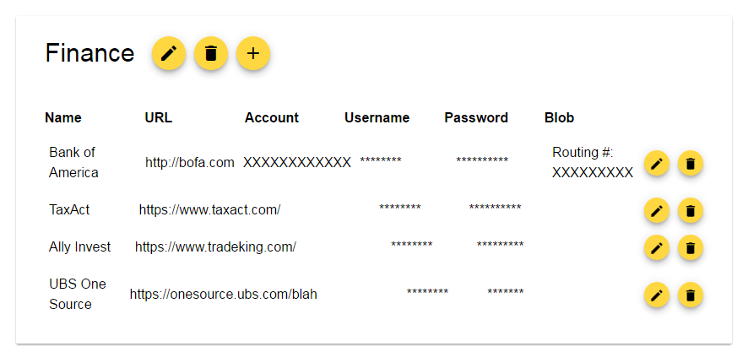The image size is (748, 352).
Task: Edit the Bank of America entry
Action: (x=657, y=164)
